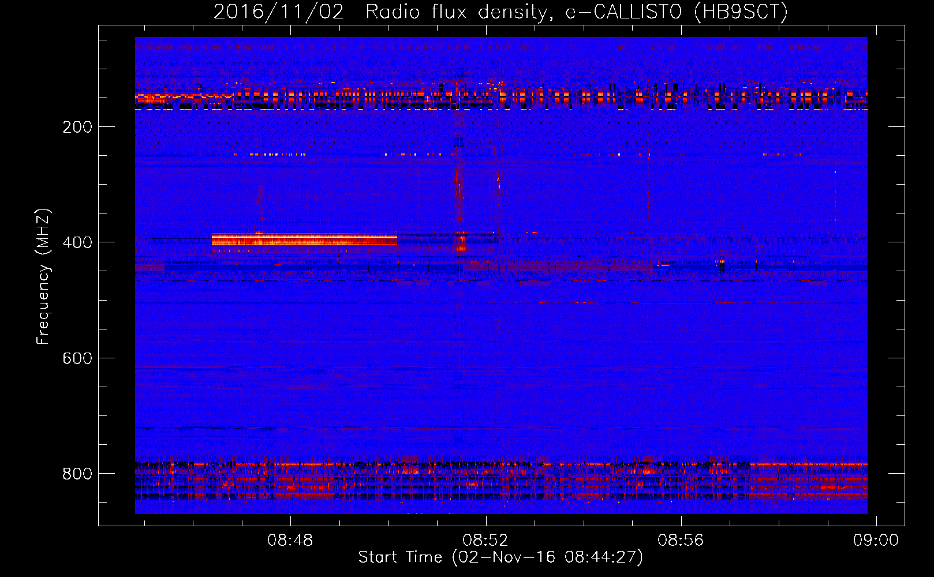Click the 200 frequency tick label

tap(77, 127)
